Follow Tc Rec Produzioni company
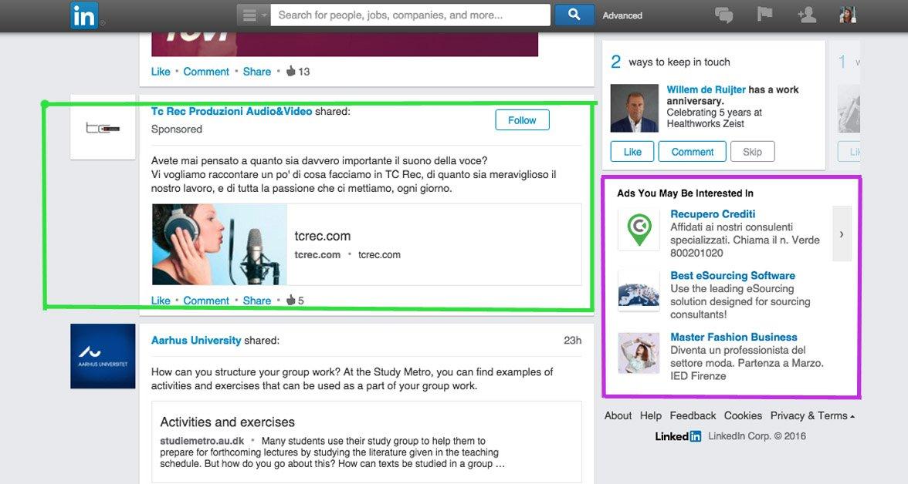The image size is (908, 484). click(x=522, y=120)
